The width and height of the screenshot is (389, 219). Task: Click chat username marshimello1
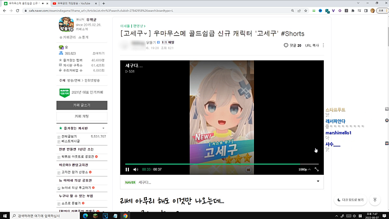point(338,133)
